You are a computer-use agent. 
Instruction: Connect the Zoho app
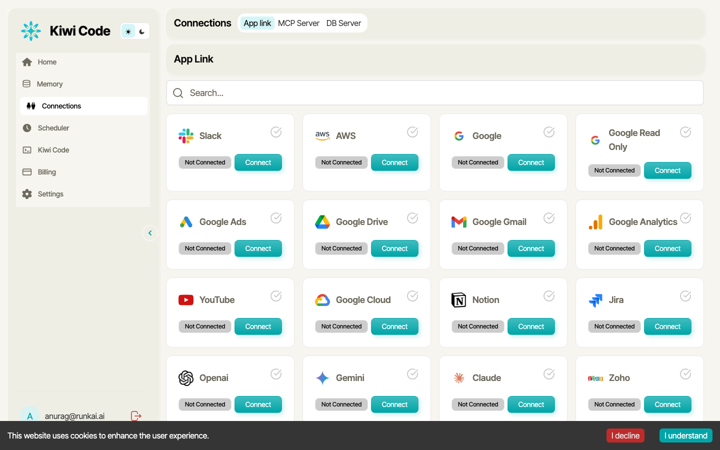point(667,404)
